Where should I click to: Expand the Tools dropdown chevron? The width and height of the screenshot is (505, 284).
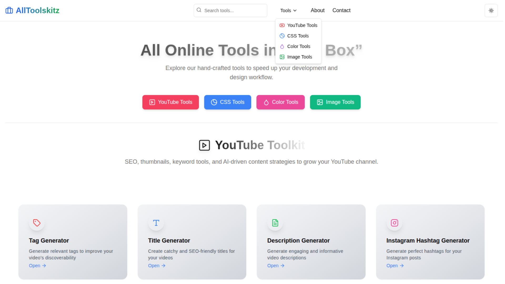click(x=295, y=11)
